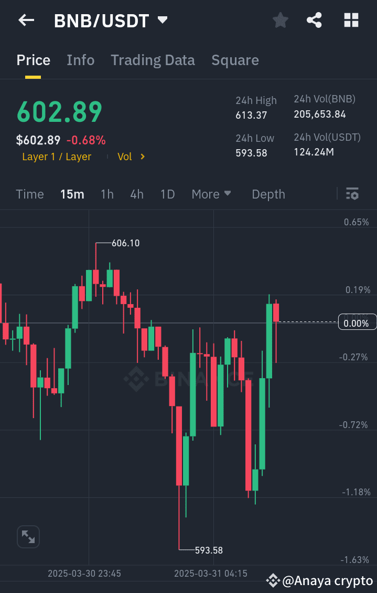The image size is (377, 593).
Task: Tap the back arrow to exit the chart
Action: tap(25, 20)
